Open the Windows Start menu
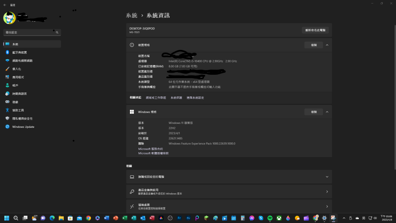The image size is (396, 223). pos(7,218)
